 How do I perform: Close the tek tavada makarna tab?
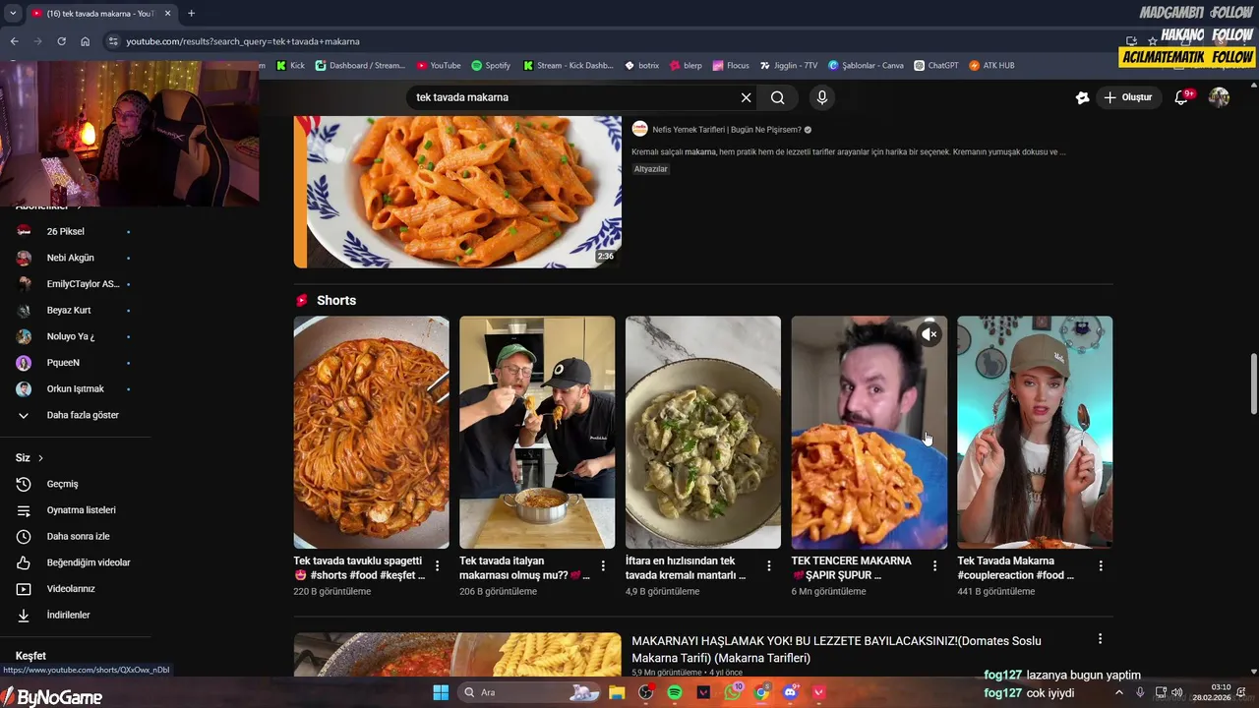[168, 14]
